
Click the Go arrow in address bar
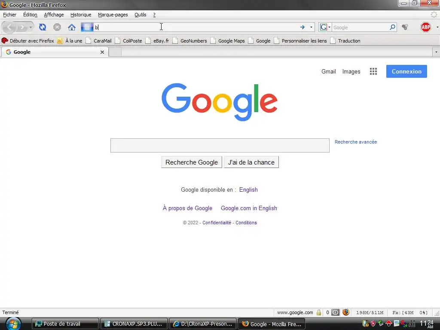click(302, 27)
